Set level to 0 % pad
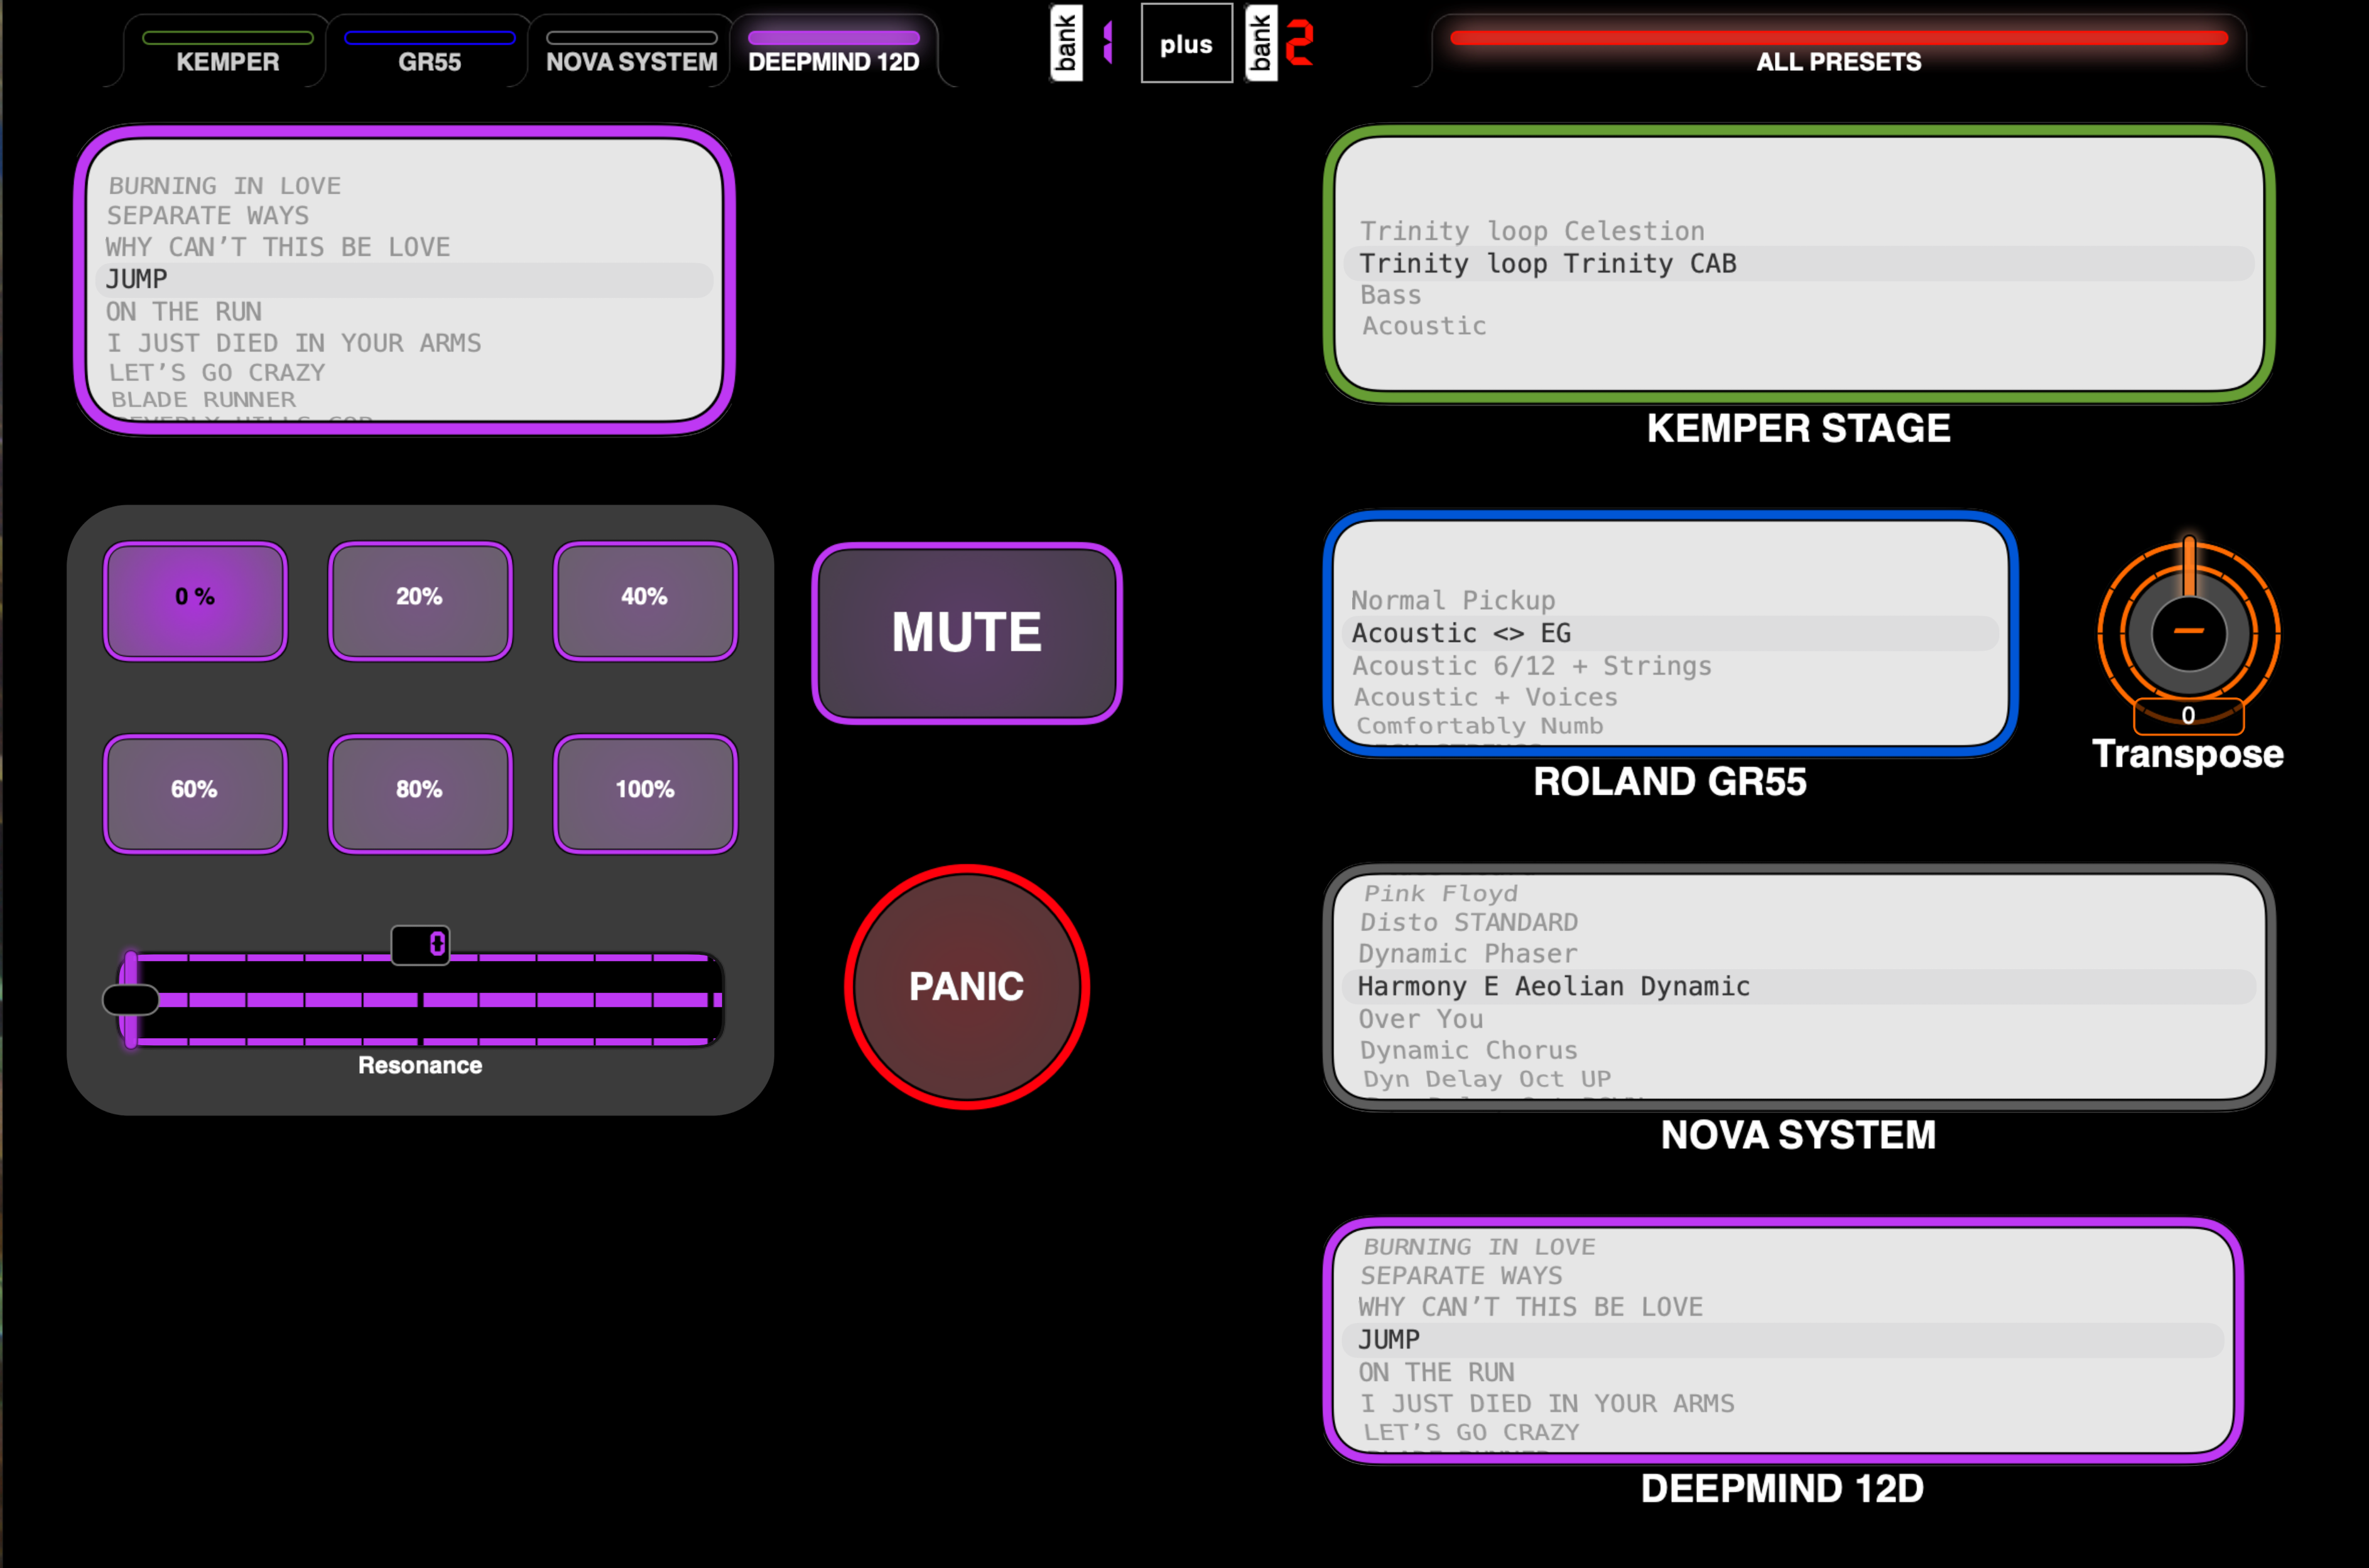Viewport: 2369px width, 1568px height. coord(195,600)
